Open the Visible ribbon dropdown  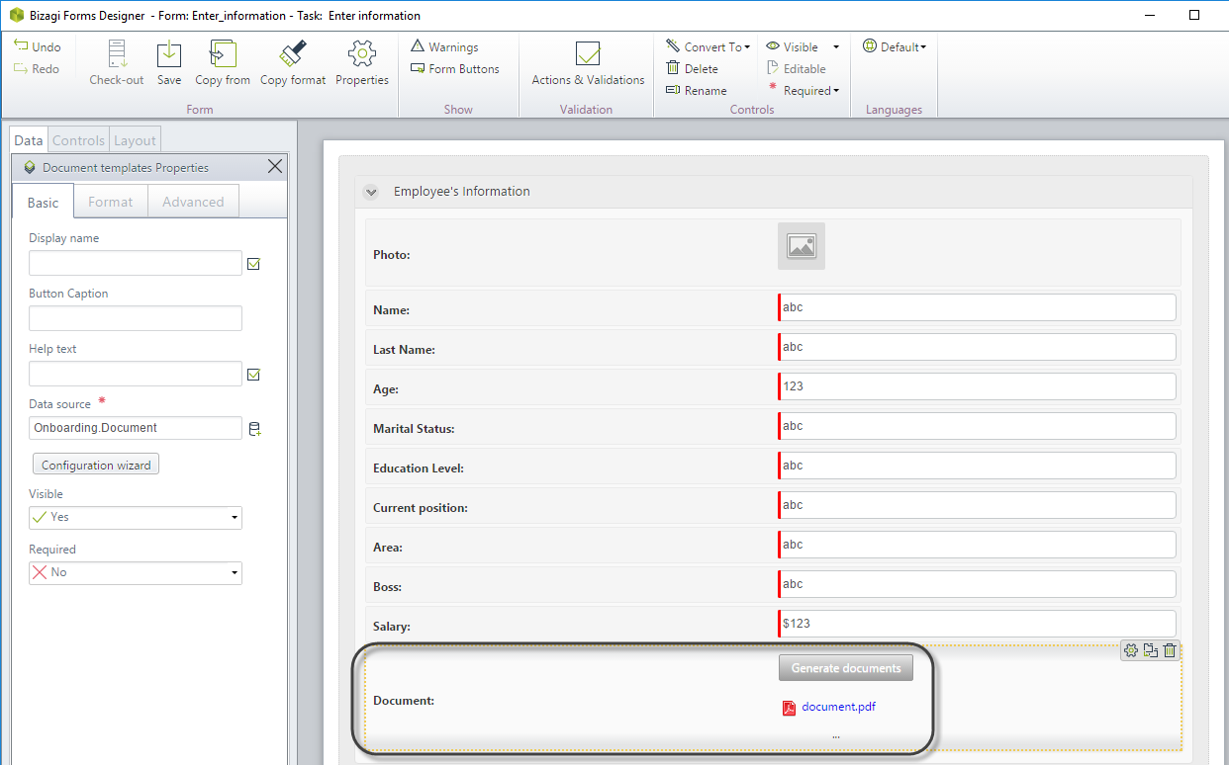click(x=803, y=46)
